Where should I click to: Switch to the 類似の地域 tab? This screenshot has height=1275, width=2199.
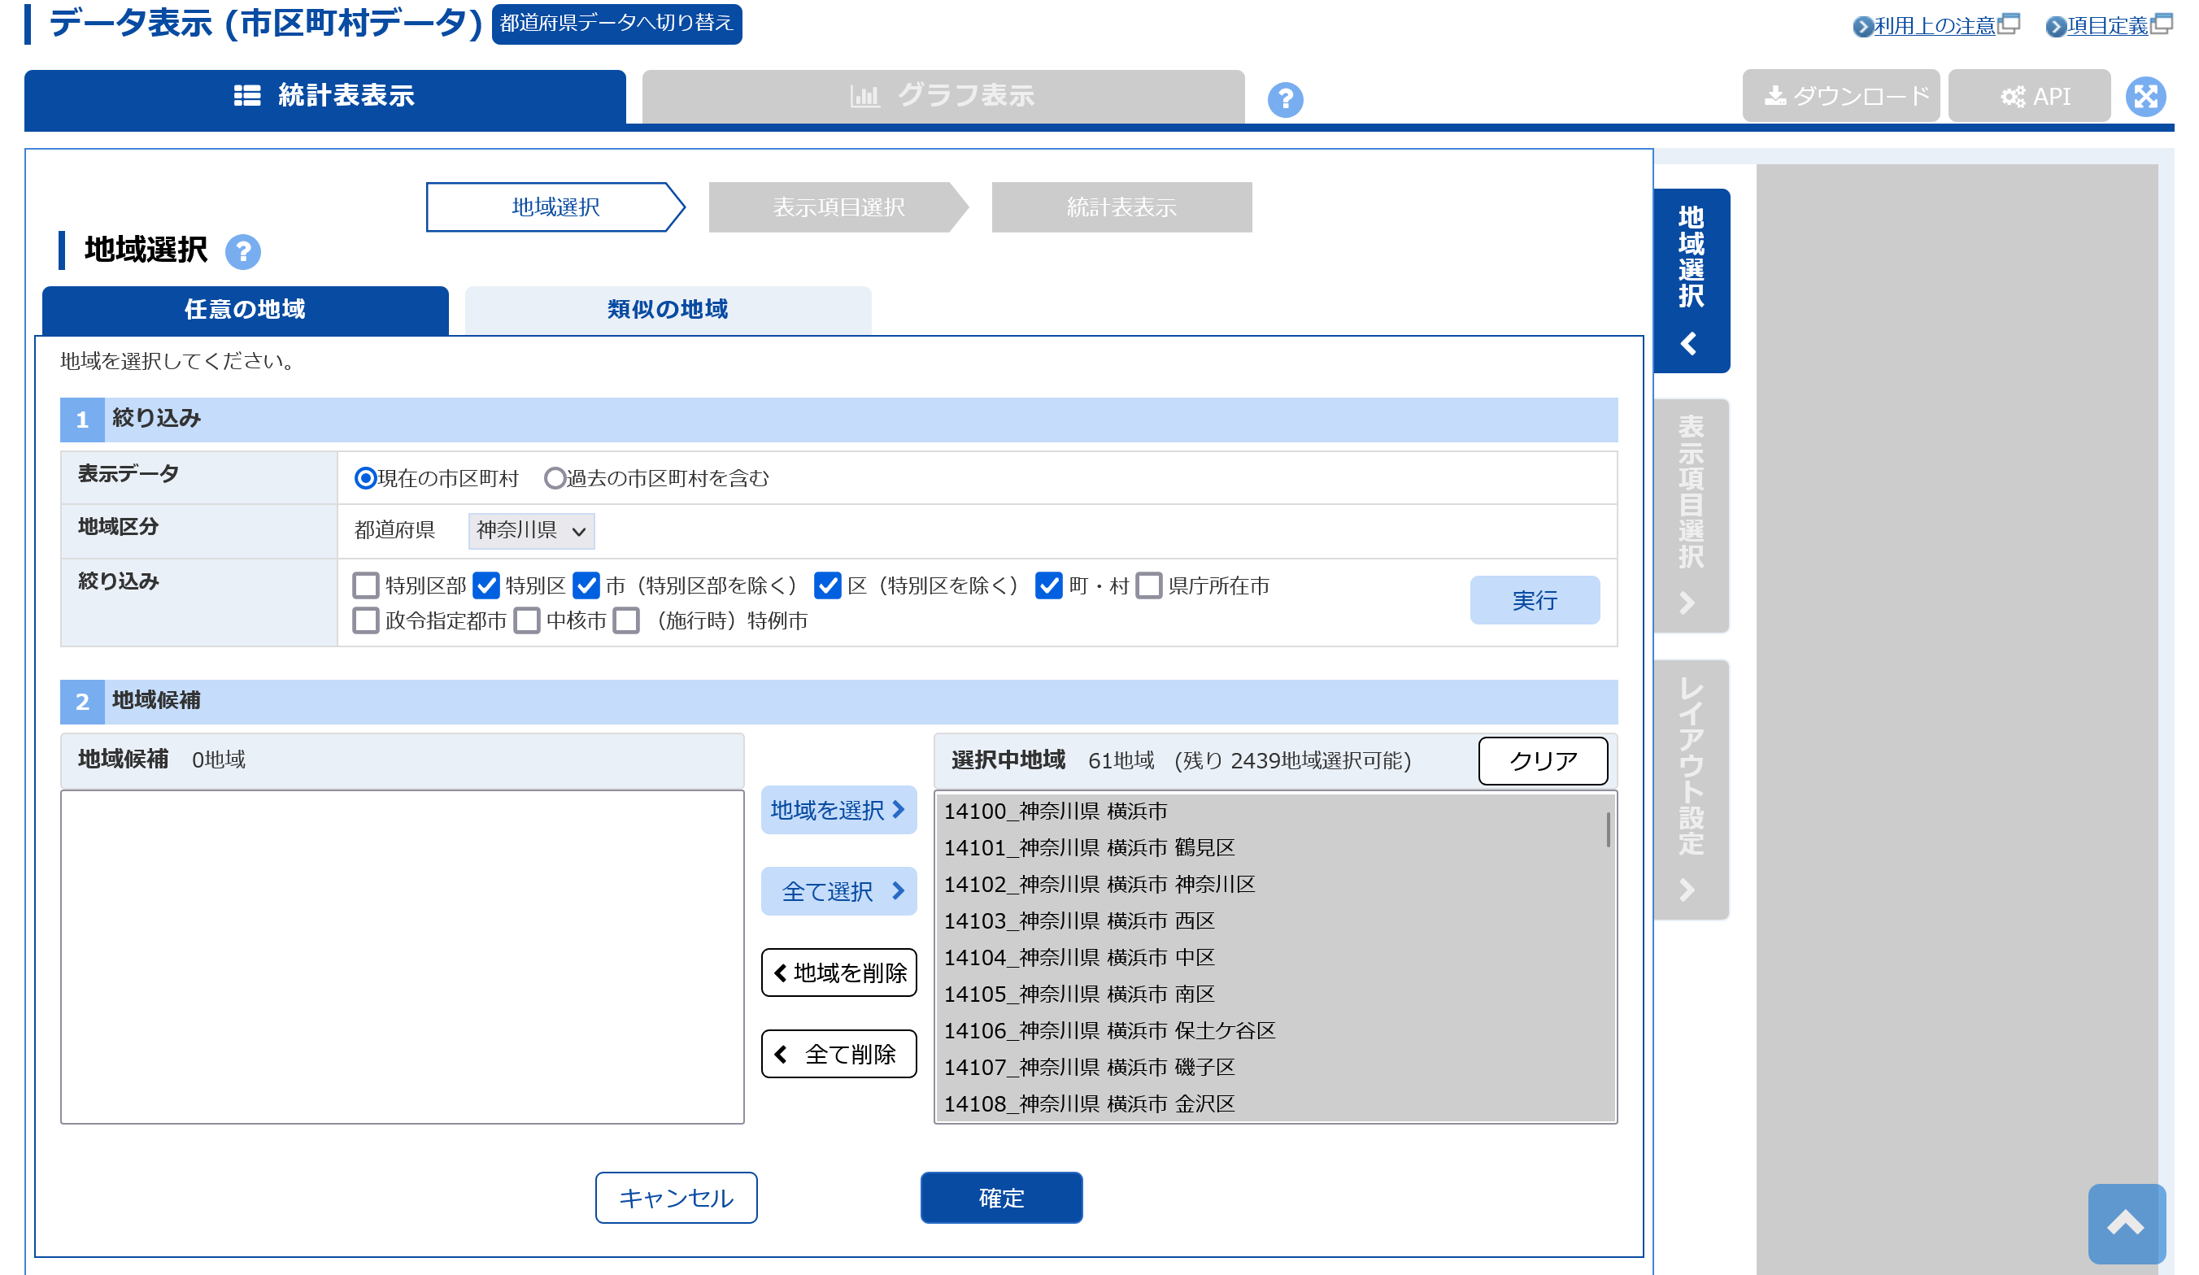(x=668, y=310)
